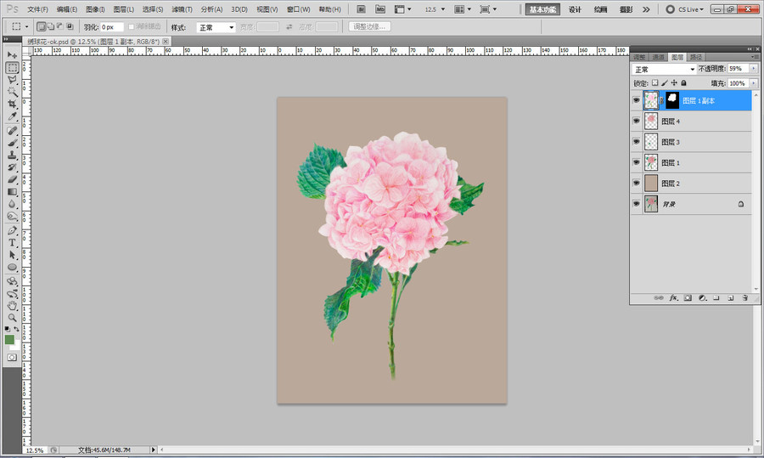Open the opacity slider arrow
Viewport: 764px width, 458px height.
click(x=754, y=69)
